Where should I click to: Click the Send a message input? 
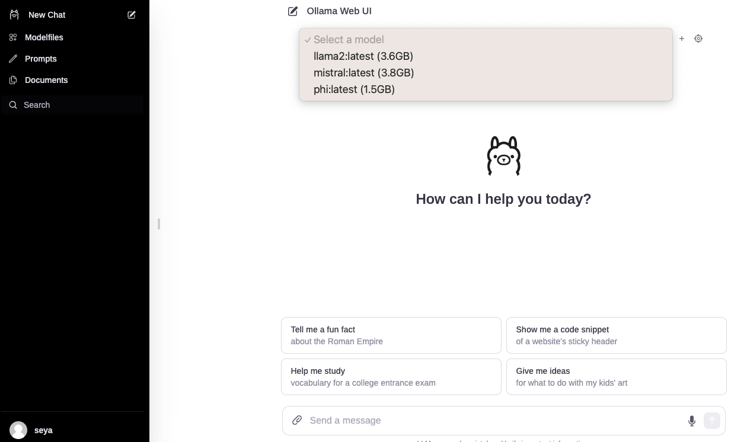coord(494,421)
